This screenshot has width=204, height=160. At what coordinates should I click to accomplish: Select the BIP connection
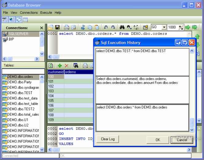21,39
